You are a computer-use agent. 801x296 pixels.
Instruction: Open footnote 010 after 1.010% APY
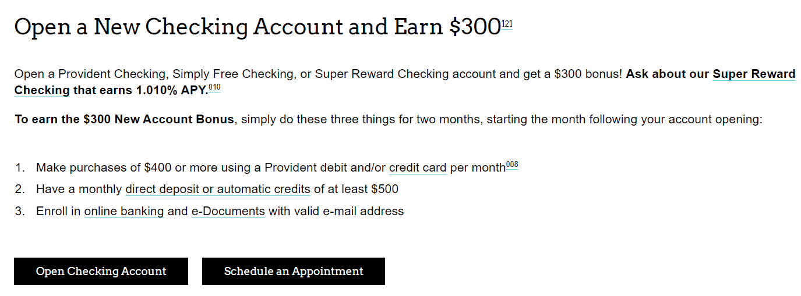coord(214,88)
